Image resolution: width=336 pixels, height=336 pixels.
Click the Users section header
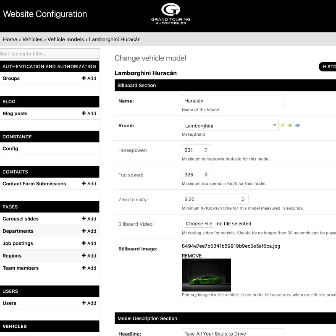point(50,291)
